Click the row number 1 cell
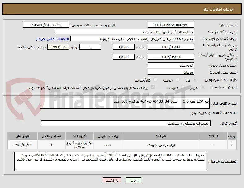244x188 pixels. (x=232, y=145)
